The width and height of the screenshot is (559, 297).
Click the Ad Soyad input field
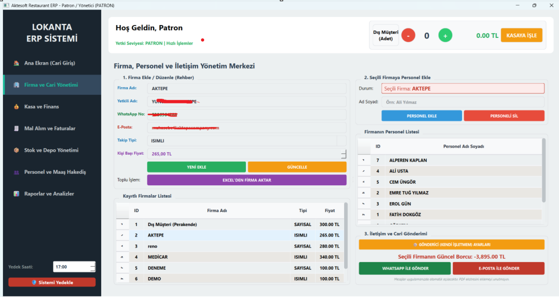(x=463, y=102)
